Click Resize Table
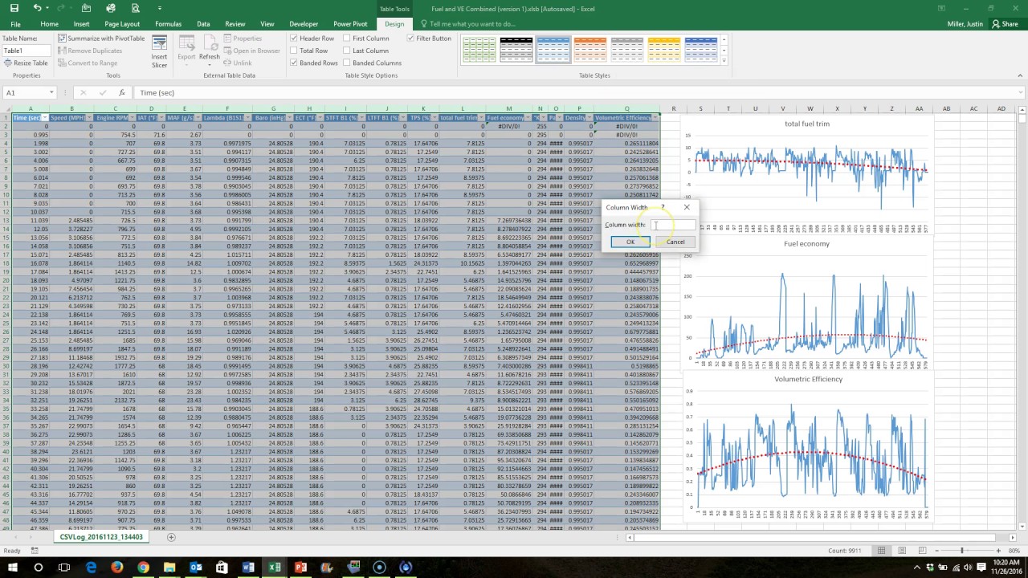Screen dimensions: 1028x578 26,63
